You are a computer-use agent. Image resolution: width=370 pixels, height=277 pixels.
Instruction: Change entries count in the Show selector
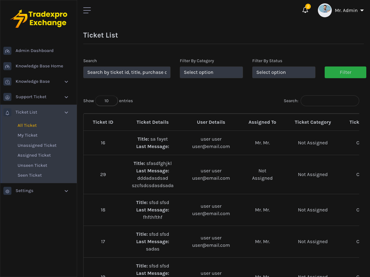point(106,101)
